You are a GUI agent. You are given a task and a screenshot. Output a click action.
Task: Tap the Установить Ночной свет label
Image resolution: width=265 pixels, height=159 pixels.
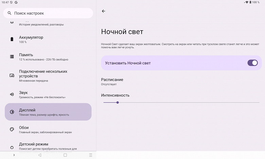128,63
